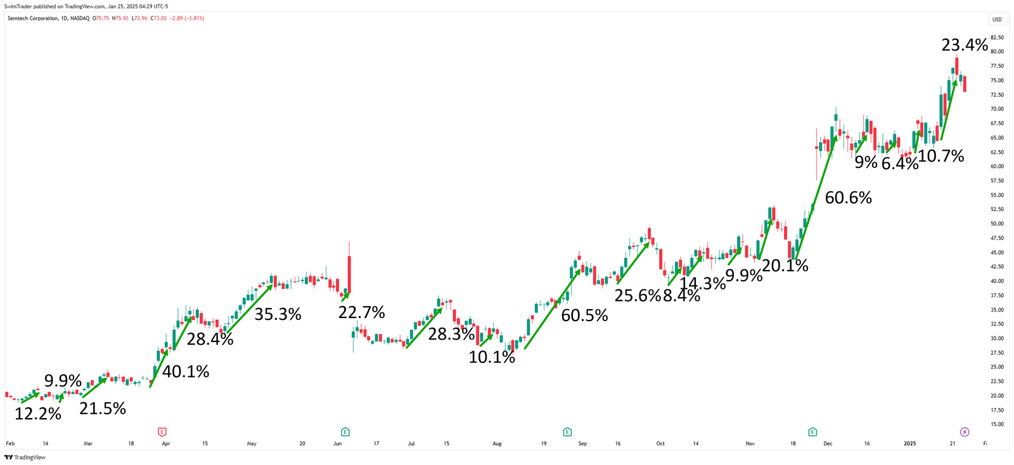Click the red earnings marker near April

(x=162, y=432)
